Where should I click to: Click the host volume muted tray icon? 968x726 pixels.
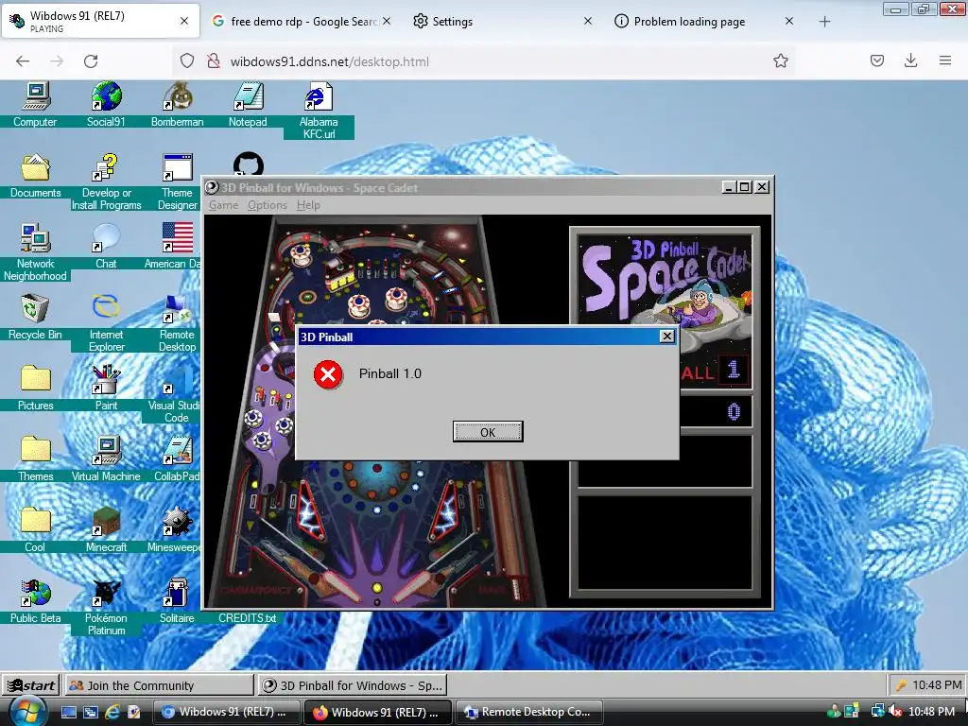click(x=895, y=712)
